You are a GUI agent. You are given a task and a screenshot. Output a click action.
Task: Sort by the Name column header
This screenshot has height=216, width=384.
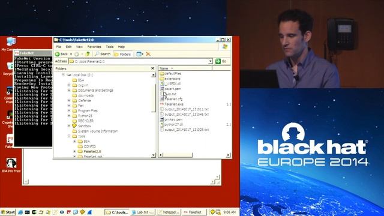pos(185,68)
